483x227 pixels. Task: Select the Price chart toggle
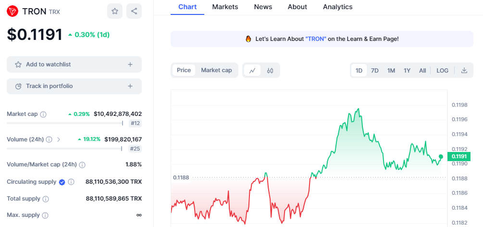(x=184, y=70)
